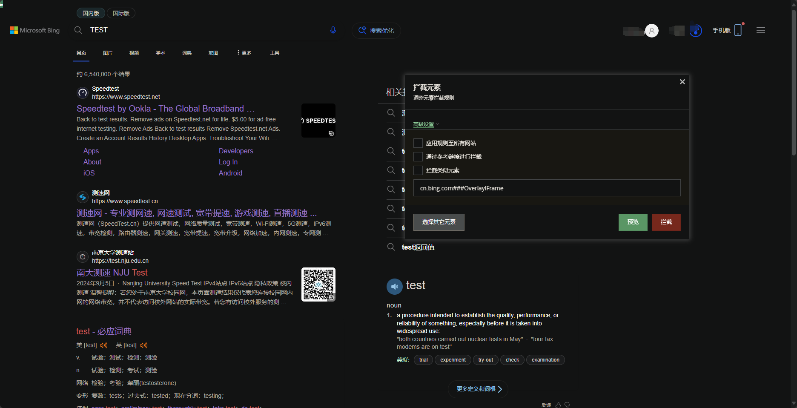Open the 测速网 专业测网速 result title
Viewport: 797px width, 408px height.
197,213
